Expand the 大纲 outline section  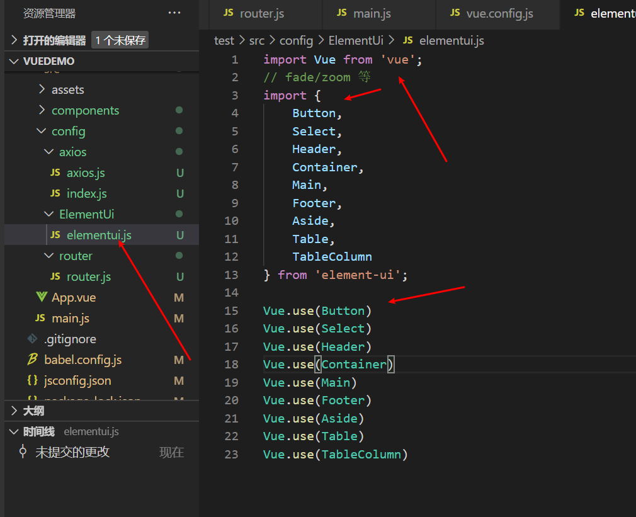point(14,411)
